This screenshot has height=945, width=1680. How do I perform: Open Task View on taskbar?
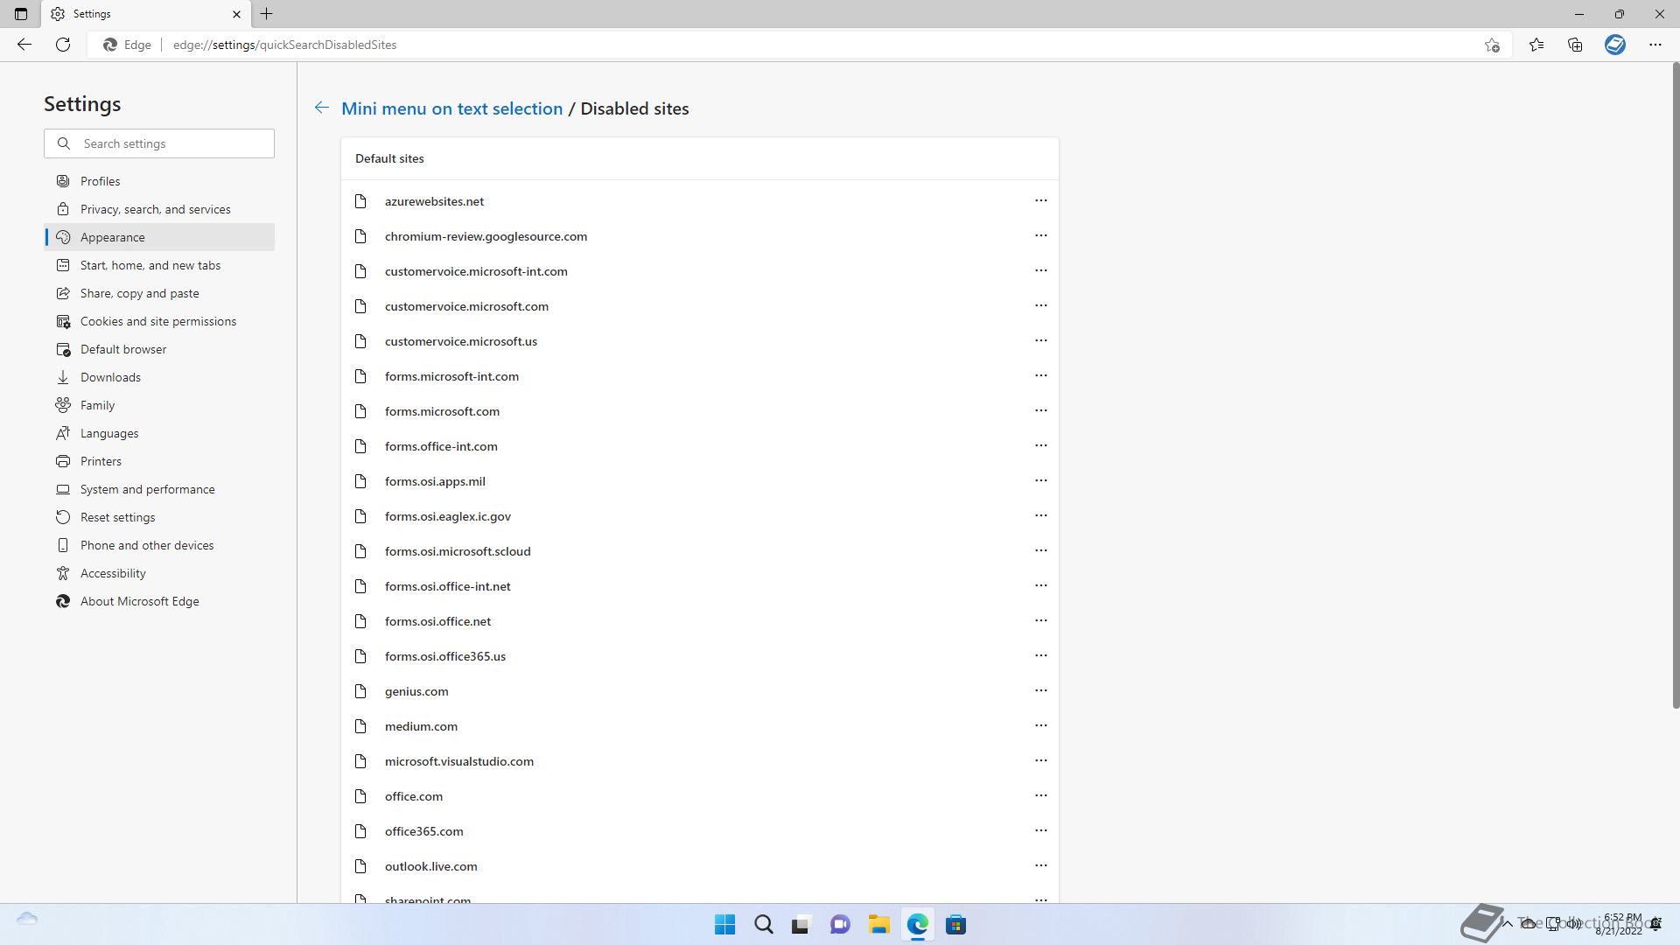coord(801,925)
